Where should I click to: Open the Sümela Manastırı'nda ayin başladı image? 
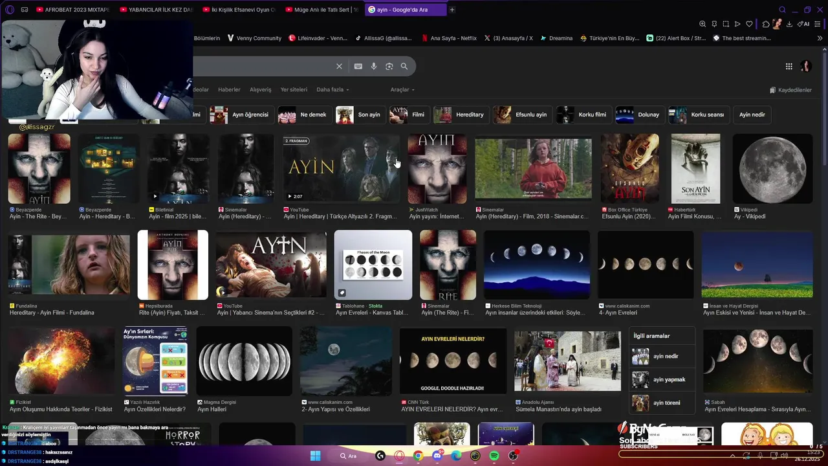point(567,361)
